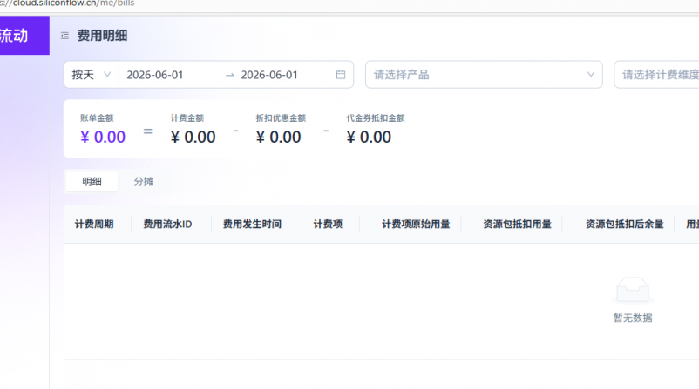The image size is (699, 389).
Task: Click the start date 2026-06-01 field
Action: coord(155,75)
